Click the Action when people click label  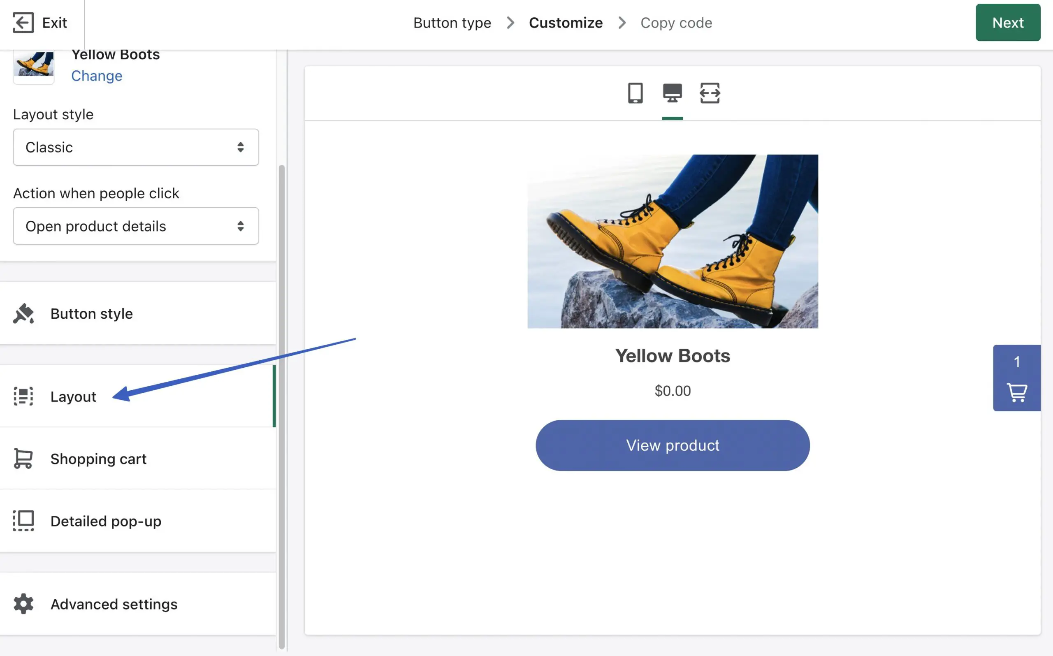(x=96, y=193)
